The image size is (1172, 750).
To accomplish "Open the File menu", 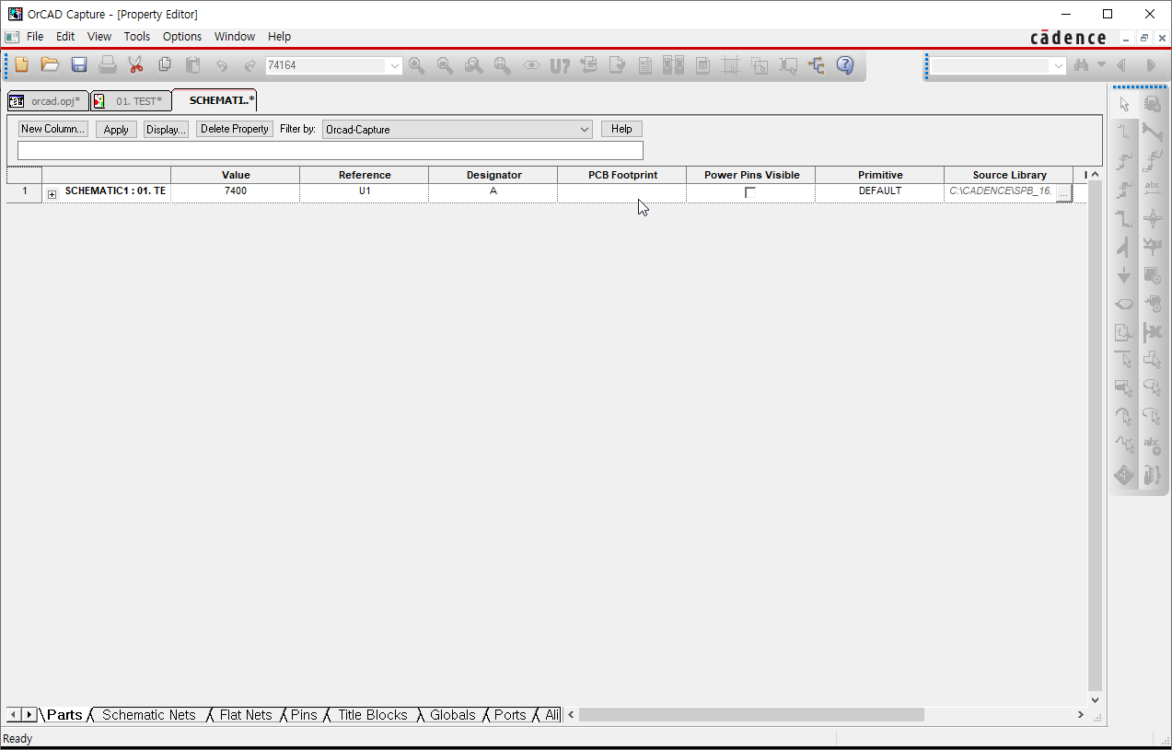I will [35, 37].
